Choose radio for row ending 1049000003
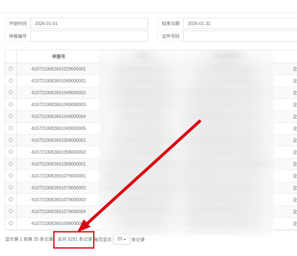Screen dimensions: 297x256 pyautogui.click(x=11, y=104)
